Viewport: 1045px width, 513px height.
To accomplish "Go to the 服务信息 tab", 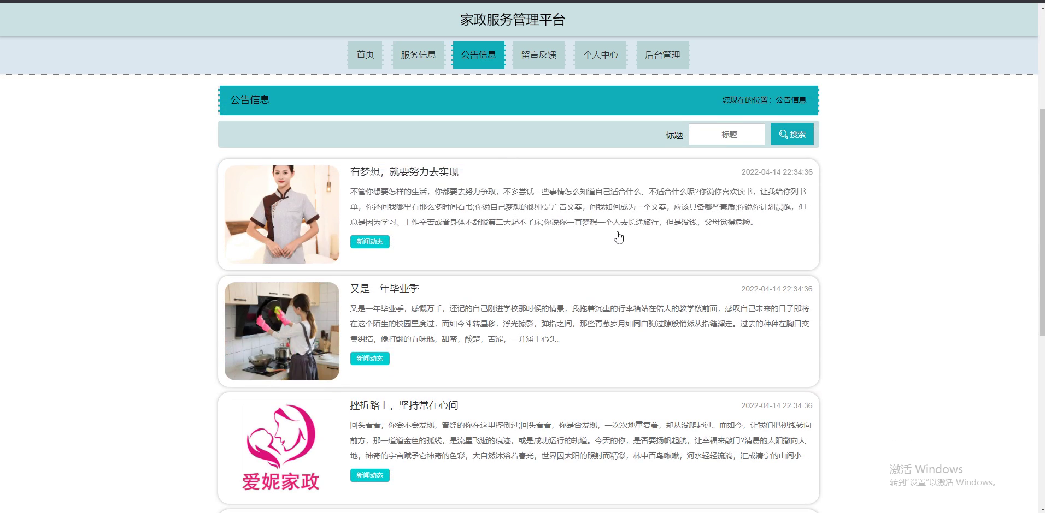I will pyautogui.click(x=418, y=55).
